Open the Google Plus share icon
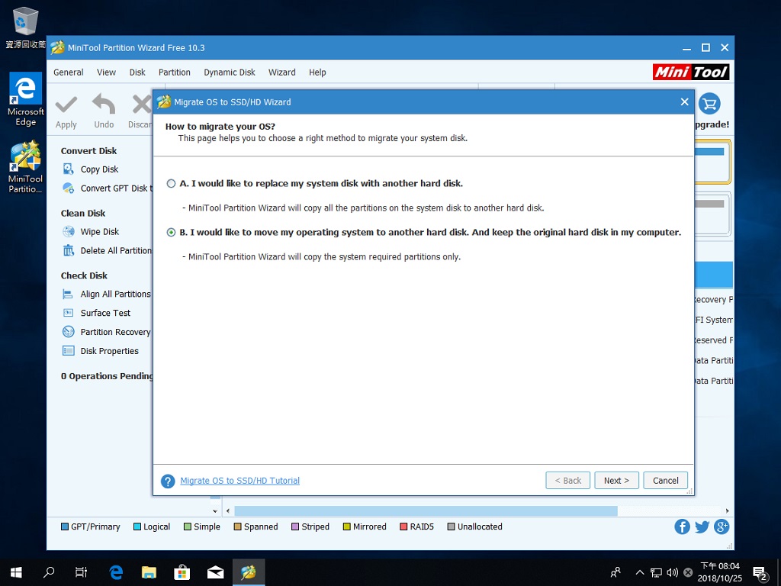781x586 pixels. [722, 526]
